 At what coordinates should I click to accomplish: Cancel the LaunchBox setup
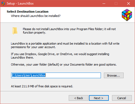tap(122, 98)
